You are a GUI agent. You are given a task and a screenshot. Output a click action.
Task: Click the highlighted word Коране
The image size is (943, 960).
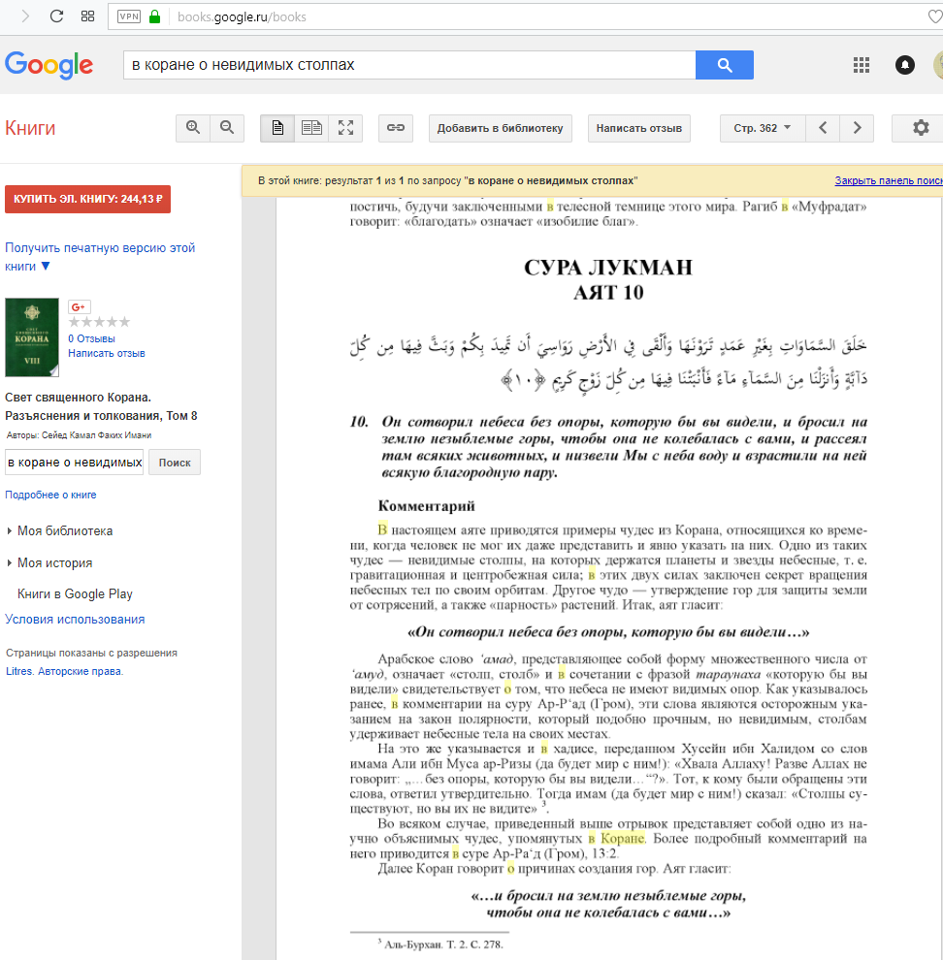[x=622, y=838]
